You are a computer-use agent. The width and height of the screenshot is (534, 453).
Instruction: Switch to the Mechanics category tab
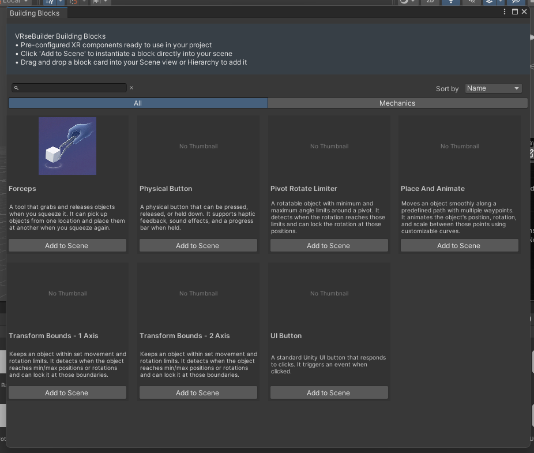(397, 103)
